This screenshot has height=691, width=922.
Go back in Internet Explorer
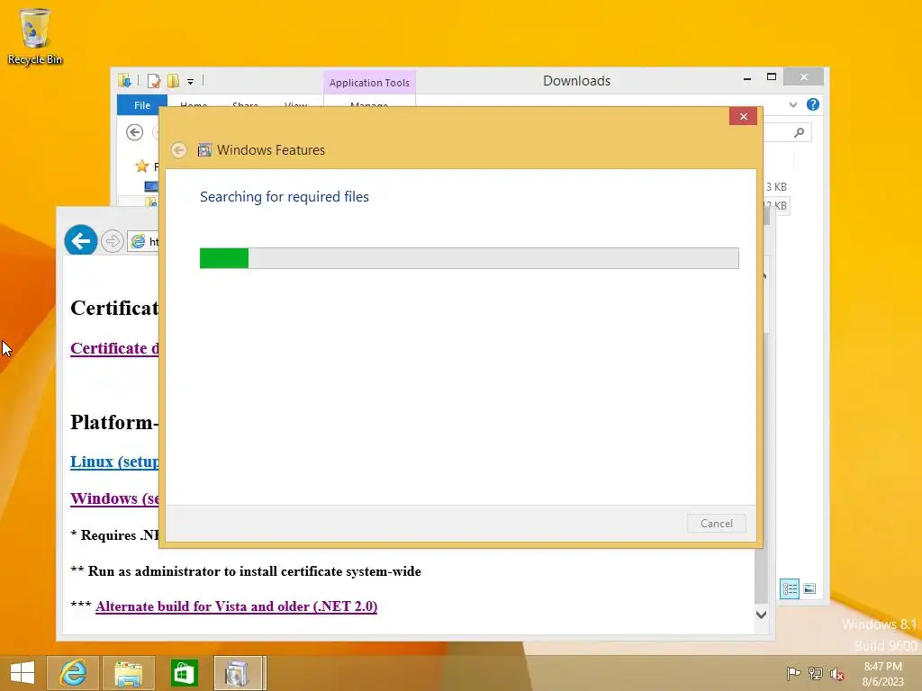80,240
